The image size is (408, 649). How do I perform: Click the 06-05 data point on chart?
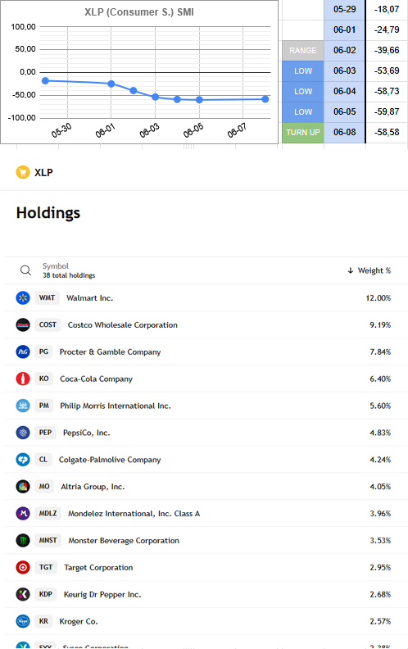coord(199,100)
